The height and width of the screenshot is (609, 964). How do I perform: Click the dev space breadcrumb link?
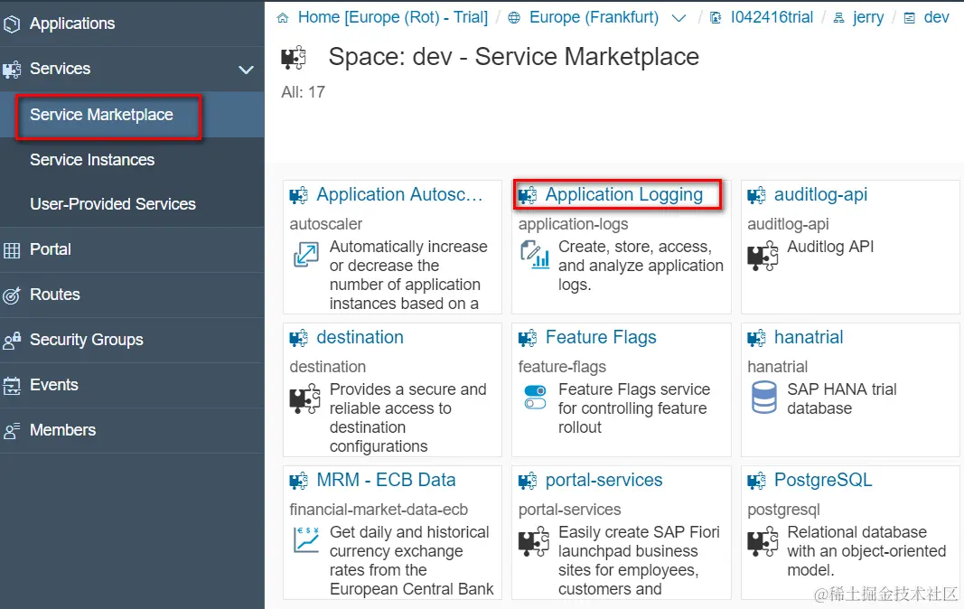click(936, 17)
